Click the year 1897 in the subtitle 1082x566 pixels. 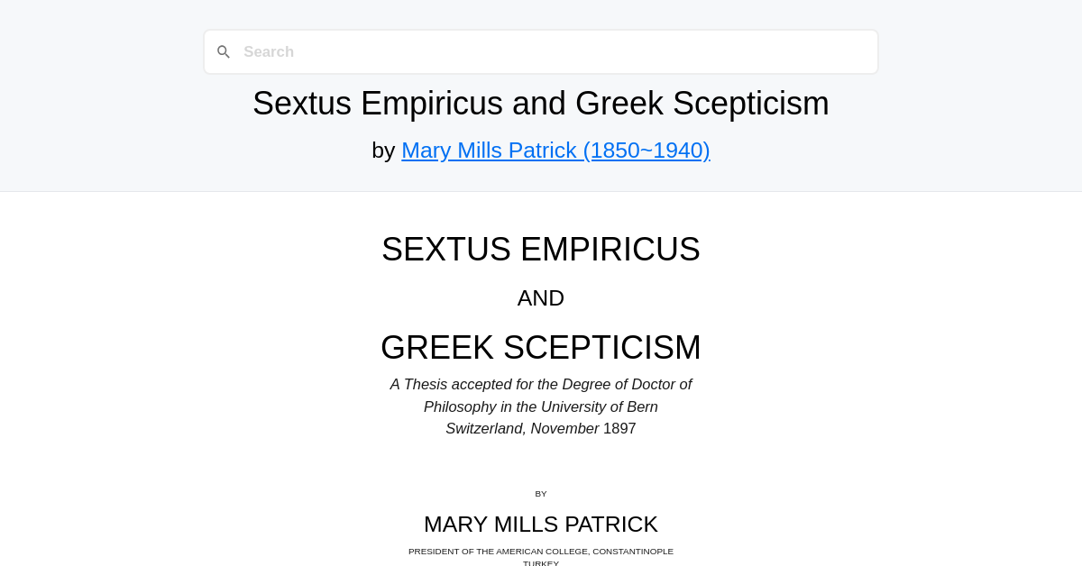click(619, 428)
